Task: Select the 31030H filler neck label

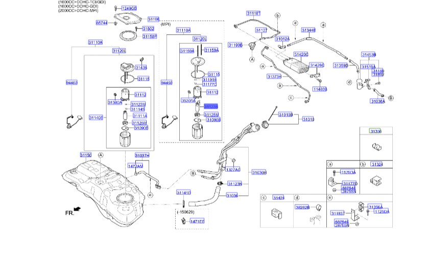Action: 259,173
